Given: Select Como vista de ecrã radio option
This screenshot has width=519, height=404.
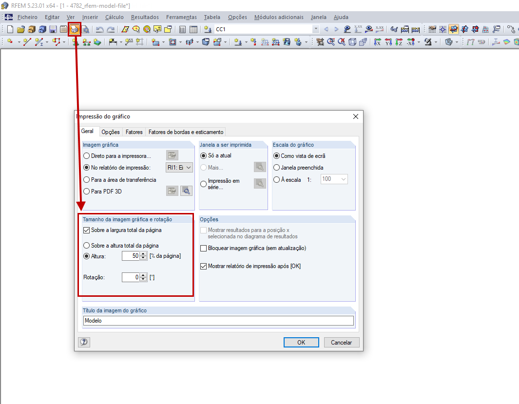Looking at the screenshot, I should pyautogui.click(x=276, y=156).
